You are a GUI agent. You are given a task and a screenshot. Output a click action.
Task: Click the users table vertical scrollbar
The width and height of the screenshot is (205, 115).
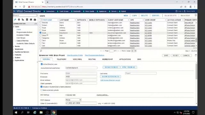click(196, 40)
